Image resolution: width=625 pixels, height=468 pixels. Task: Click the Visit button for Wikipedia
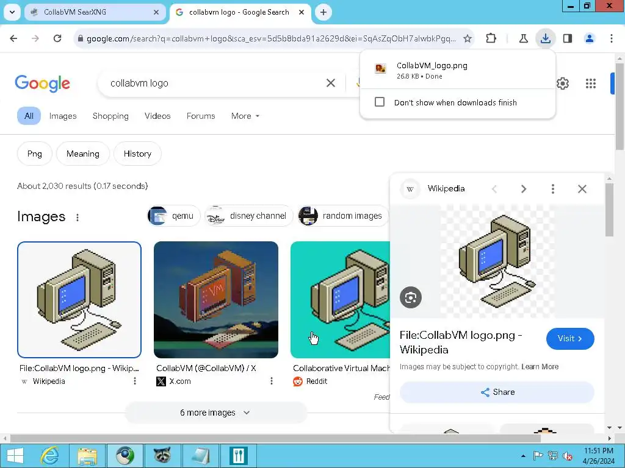point(570,339)
